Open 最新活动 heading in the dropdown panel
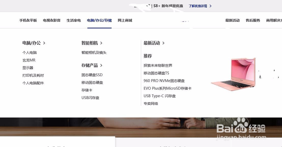 point(152,43)
